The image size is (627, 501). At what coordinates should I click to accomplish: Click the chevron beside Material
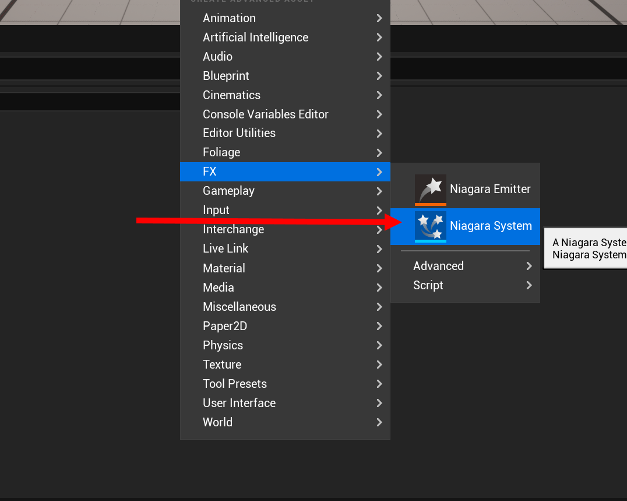point(379,268)
